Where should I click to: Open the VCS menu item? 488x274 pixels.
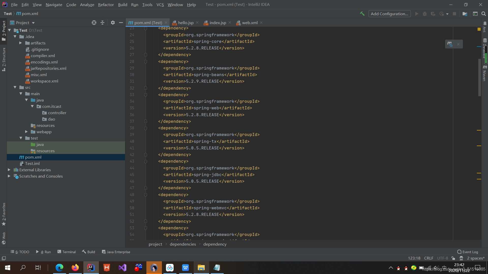[x=160, y=4]
